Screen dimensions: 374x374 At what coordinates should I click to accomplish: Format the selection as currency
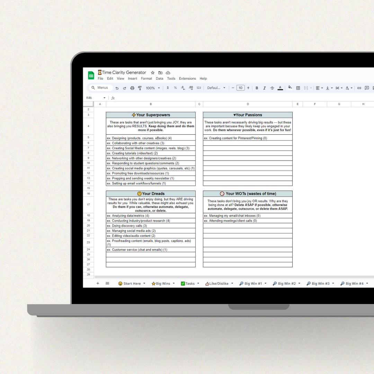[168, 88]
